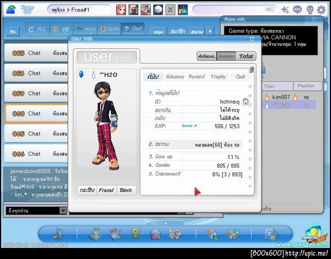Image resolution: width=331 pixels, height=259 pixels.
Task: Open the mountain caddie icon in top bar
Action: click(x=183, y=10)
